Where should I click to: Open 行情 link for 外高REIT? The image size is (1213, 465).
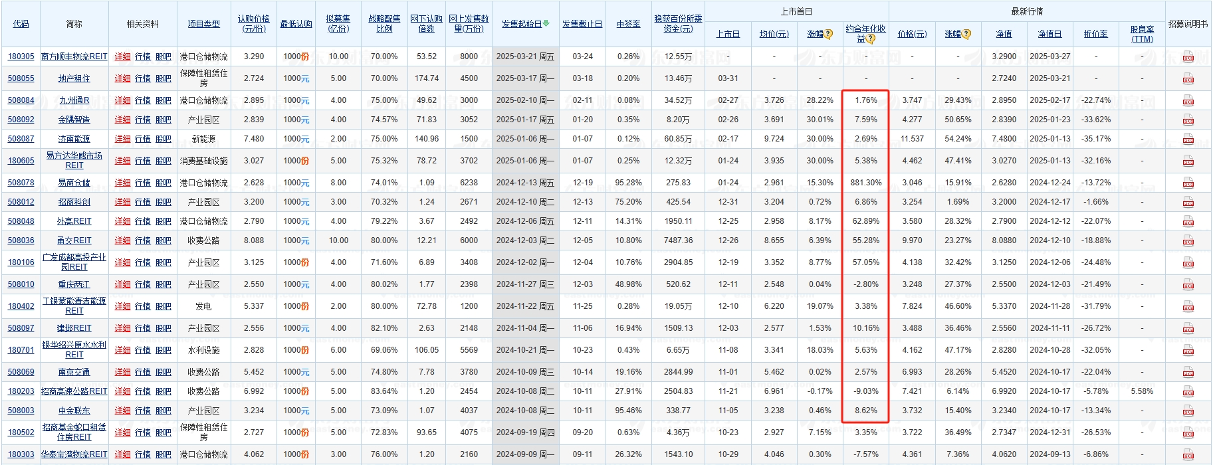pyautogui.click(x=143, y=221)
